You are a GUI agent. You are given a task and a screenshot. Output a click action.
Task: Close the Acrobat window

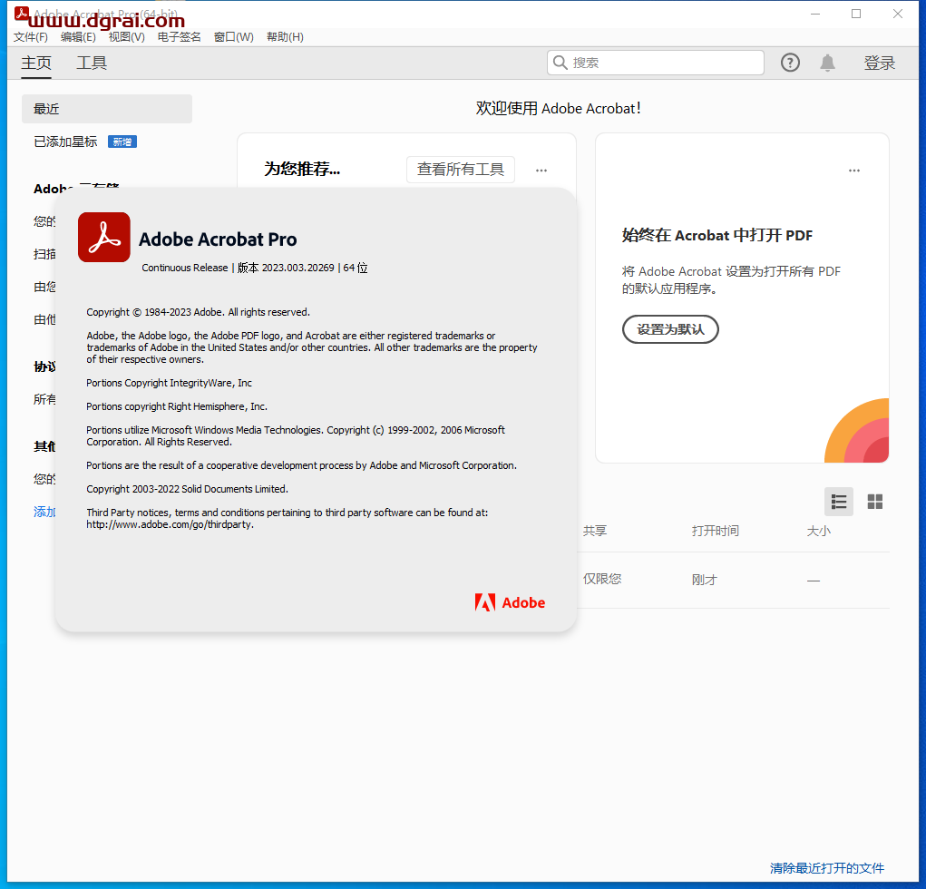(897, 14)
